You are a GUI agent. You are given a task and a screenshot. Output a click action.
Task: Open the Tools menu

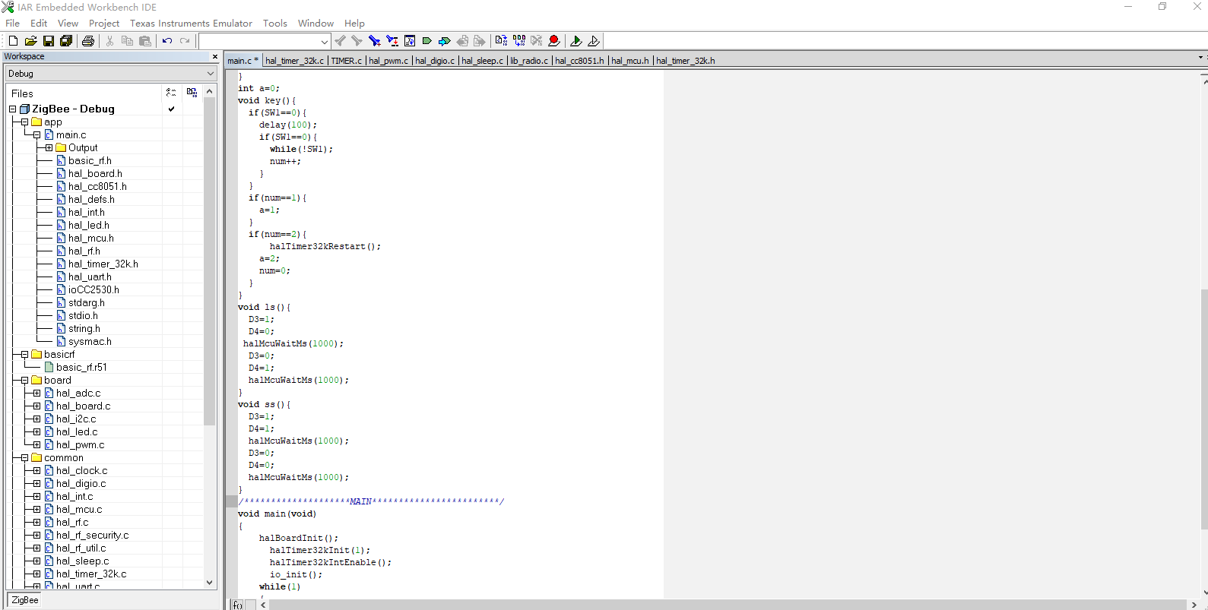tap(275, 24)
